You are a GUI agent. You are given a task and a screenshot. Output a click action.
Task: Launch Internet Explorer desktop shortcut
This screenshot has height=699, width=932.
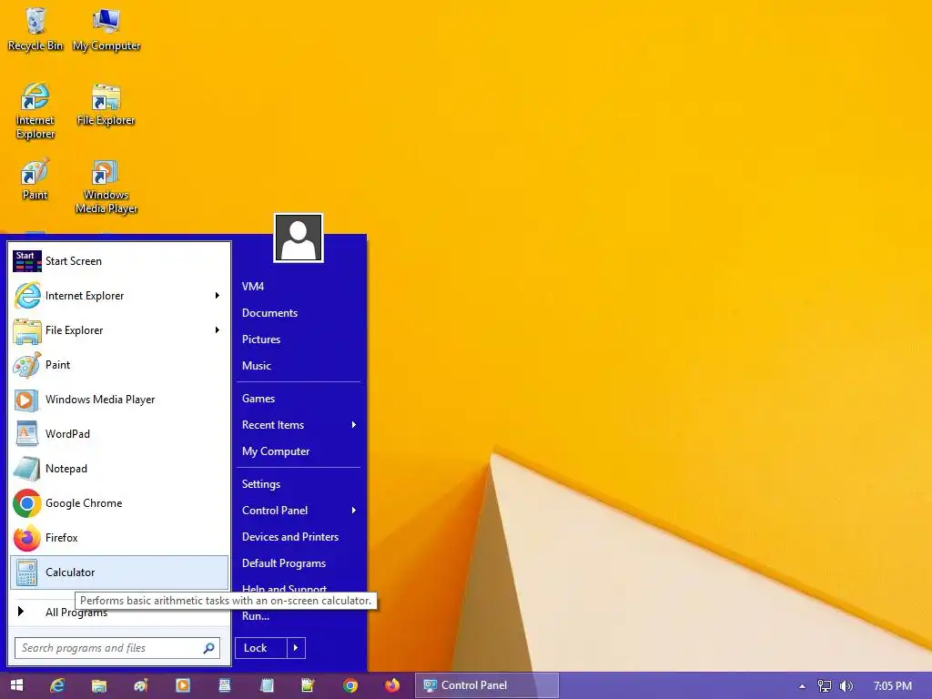[35, 111]
